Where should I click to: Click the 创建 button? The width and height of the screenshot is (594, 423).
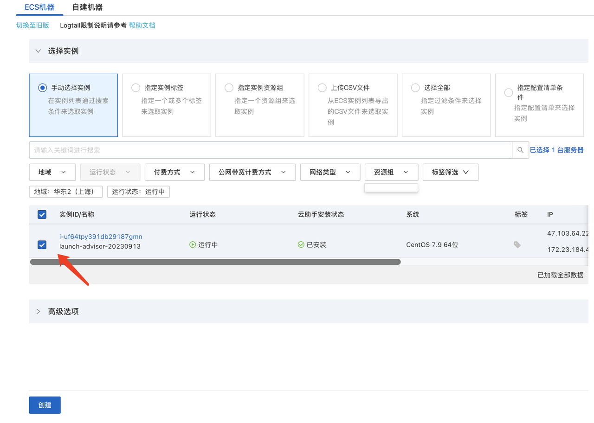(45, 405)
